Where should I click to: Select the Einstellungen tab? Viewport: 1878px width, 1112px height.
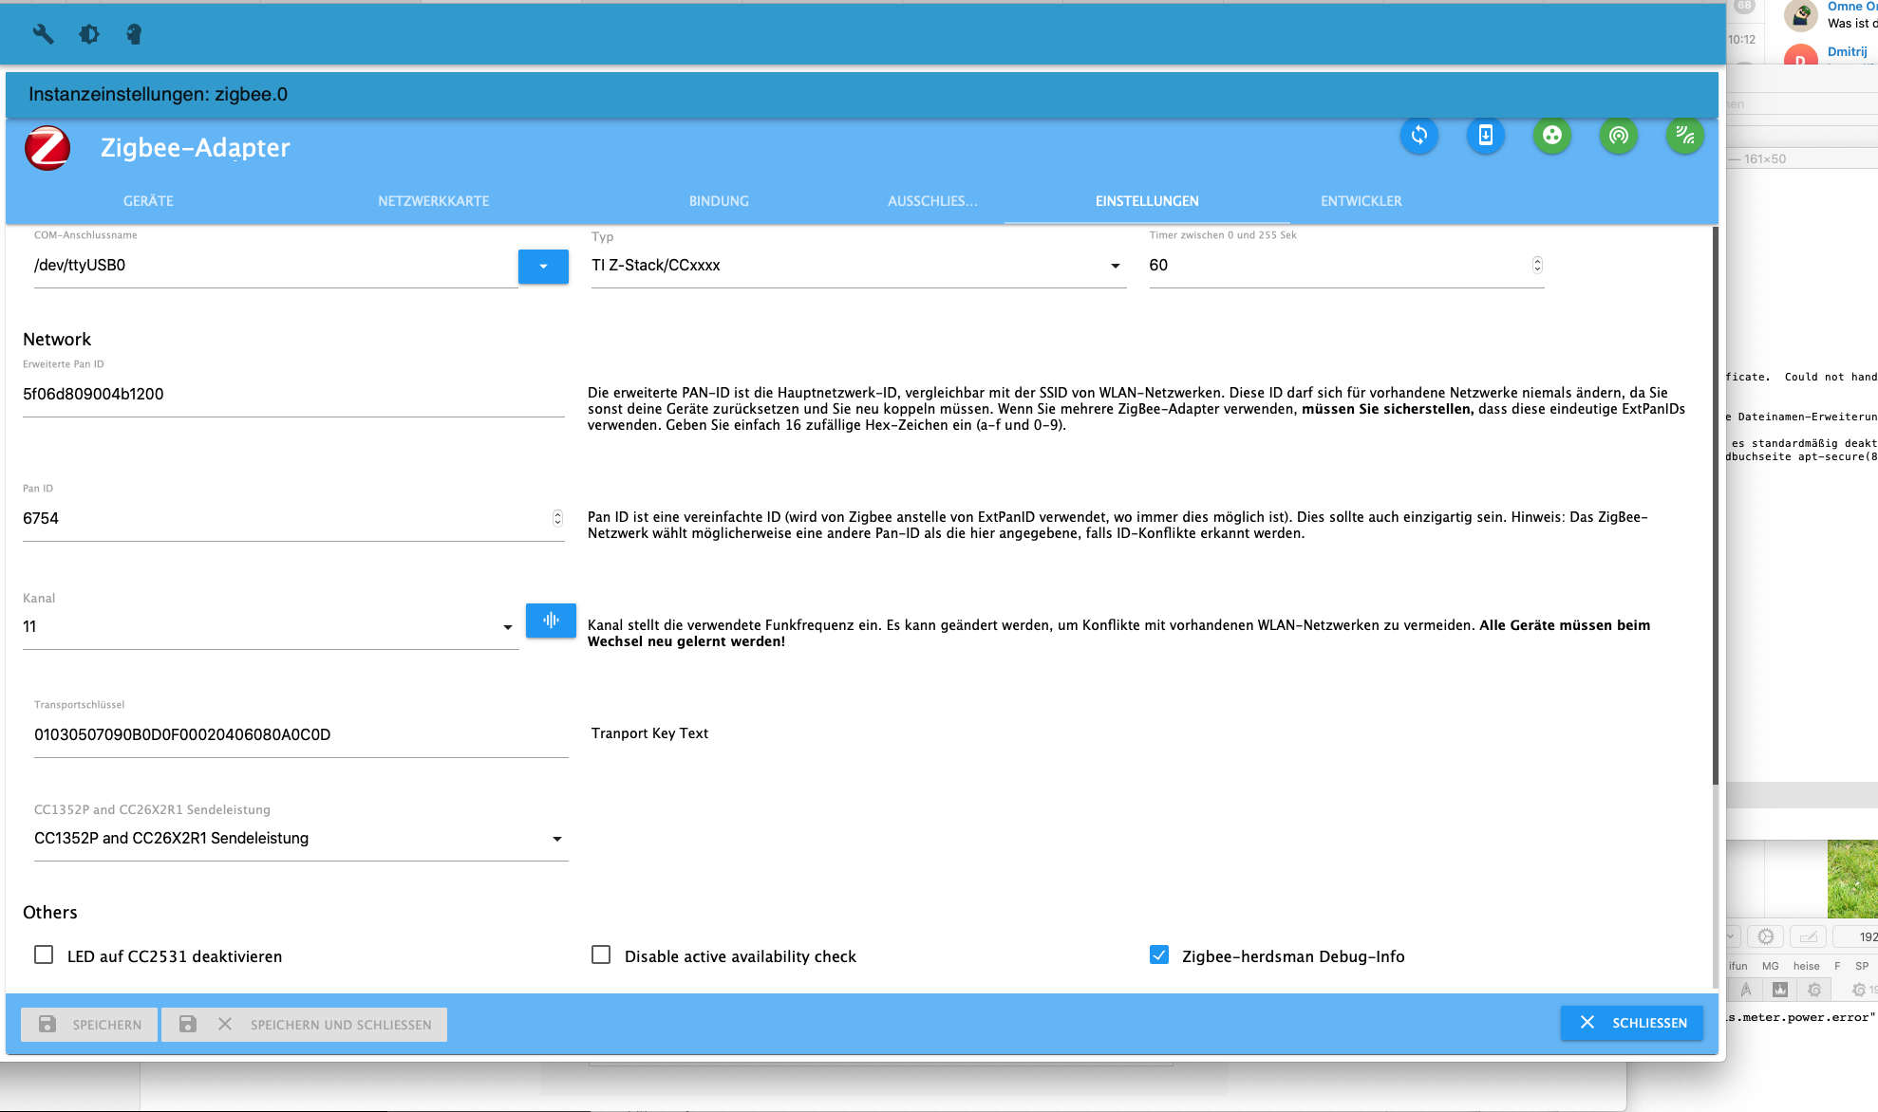(1147, 201)
